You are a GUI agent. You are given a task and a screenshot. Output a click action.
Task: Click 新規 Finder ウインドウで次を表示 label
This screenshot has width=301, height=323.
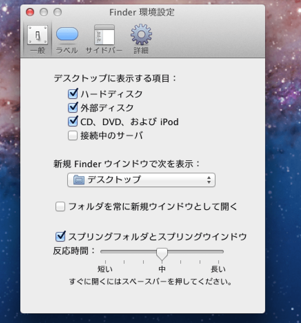point(127,164)
